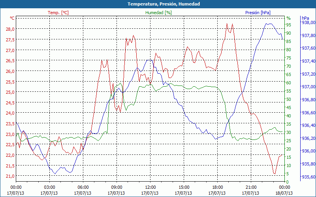The width and height of the screenshot is (316, 197).
Task: Click the 27,5 temperature axis value
Action: point(11,40)
